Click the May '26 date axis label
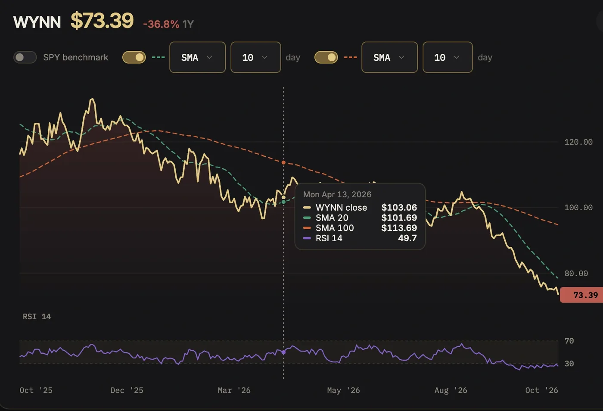The image size is (603, 411). point(343,390)
